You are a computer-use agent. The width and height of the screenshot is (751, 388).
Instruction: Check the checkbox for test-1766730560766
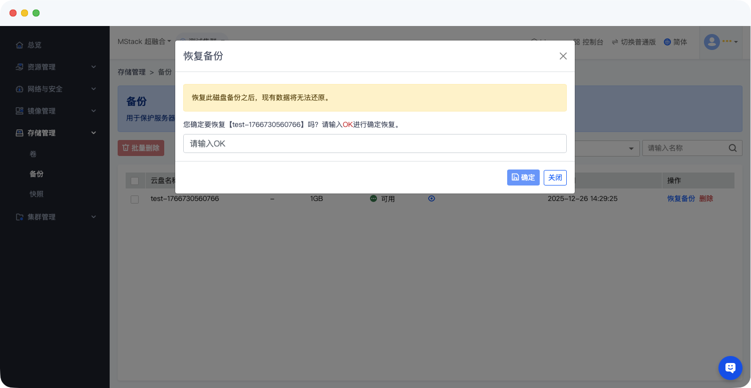[x=135, y=199]
